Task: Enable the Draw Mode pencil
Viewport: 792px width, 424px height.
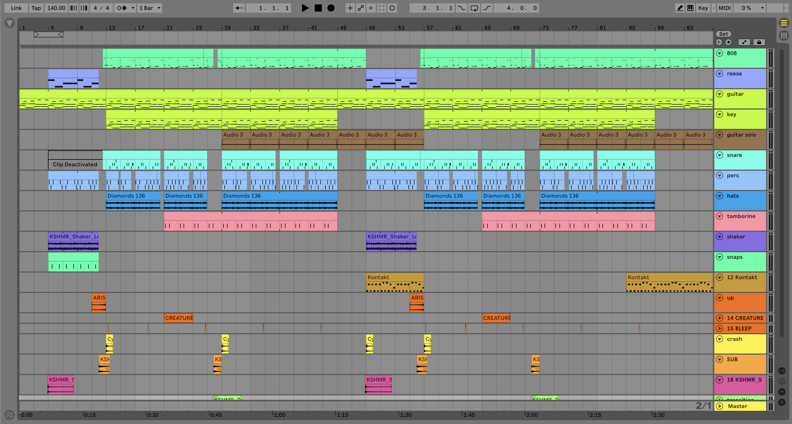Action: tap(680, 8)
